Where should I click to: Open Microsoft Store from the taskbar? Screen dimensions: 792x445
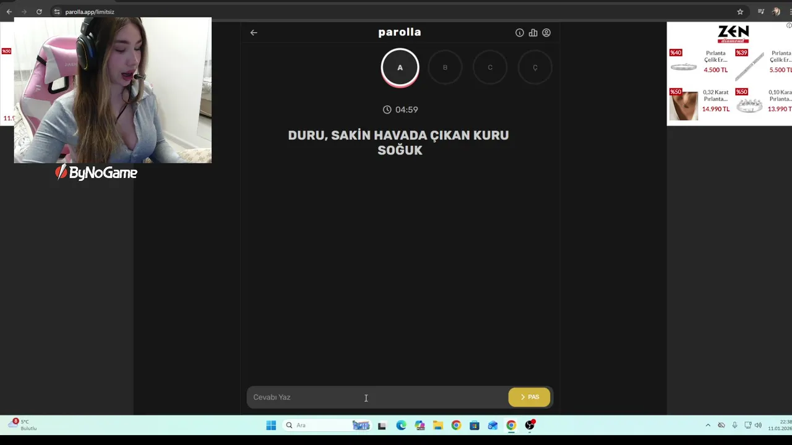pos(475,425)
